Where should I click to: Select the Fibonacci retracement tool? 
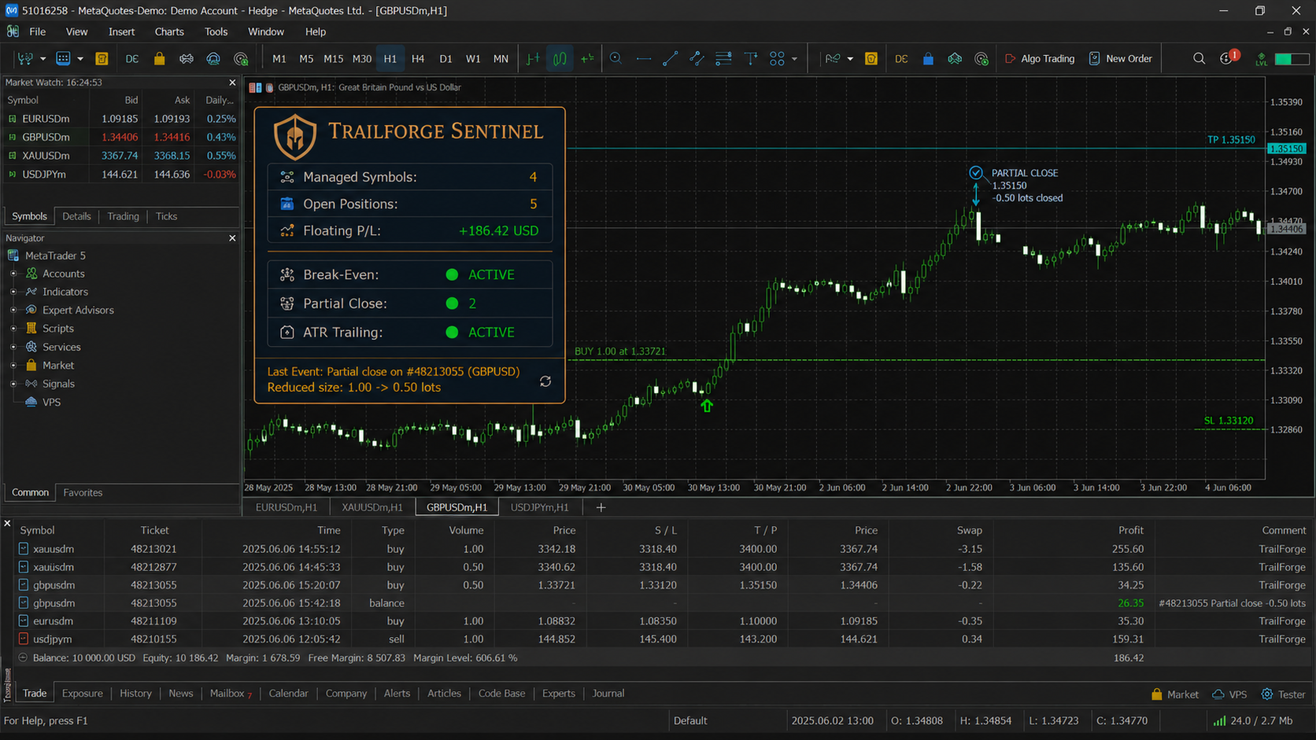(723, 59)
